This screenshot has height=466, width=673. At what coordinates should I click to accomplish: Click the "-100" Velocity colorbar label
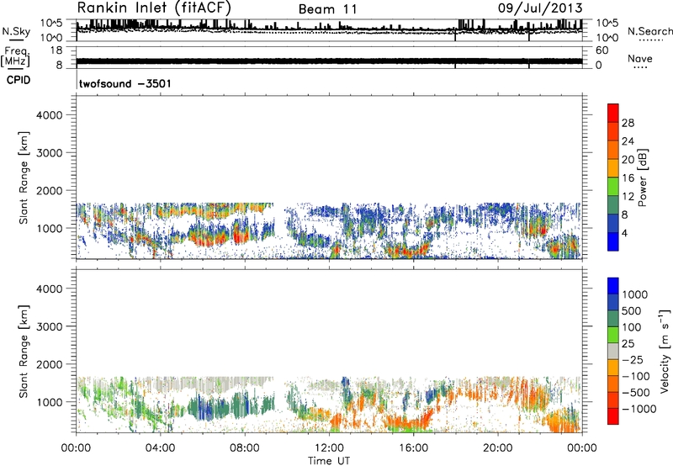[x=637, y=376]
